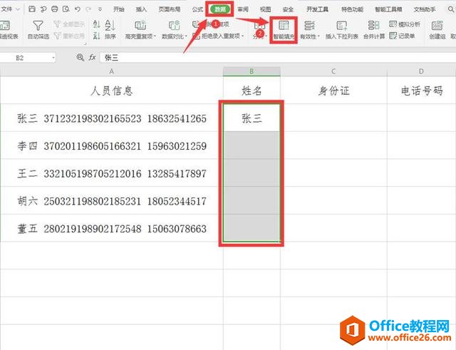456x350 pixels.
Task: Click the 重新应用 filter button
Action: [x=69, y=36]
